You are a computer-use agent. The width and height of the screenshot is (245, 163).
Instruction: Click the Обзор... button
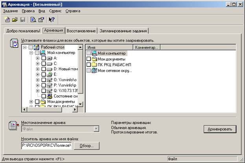[87, 146]
